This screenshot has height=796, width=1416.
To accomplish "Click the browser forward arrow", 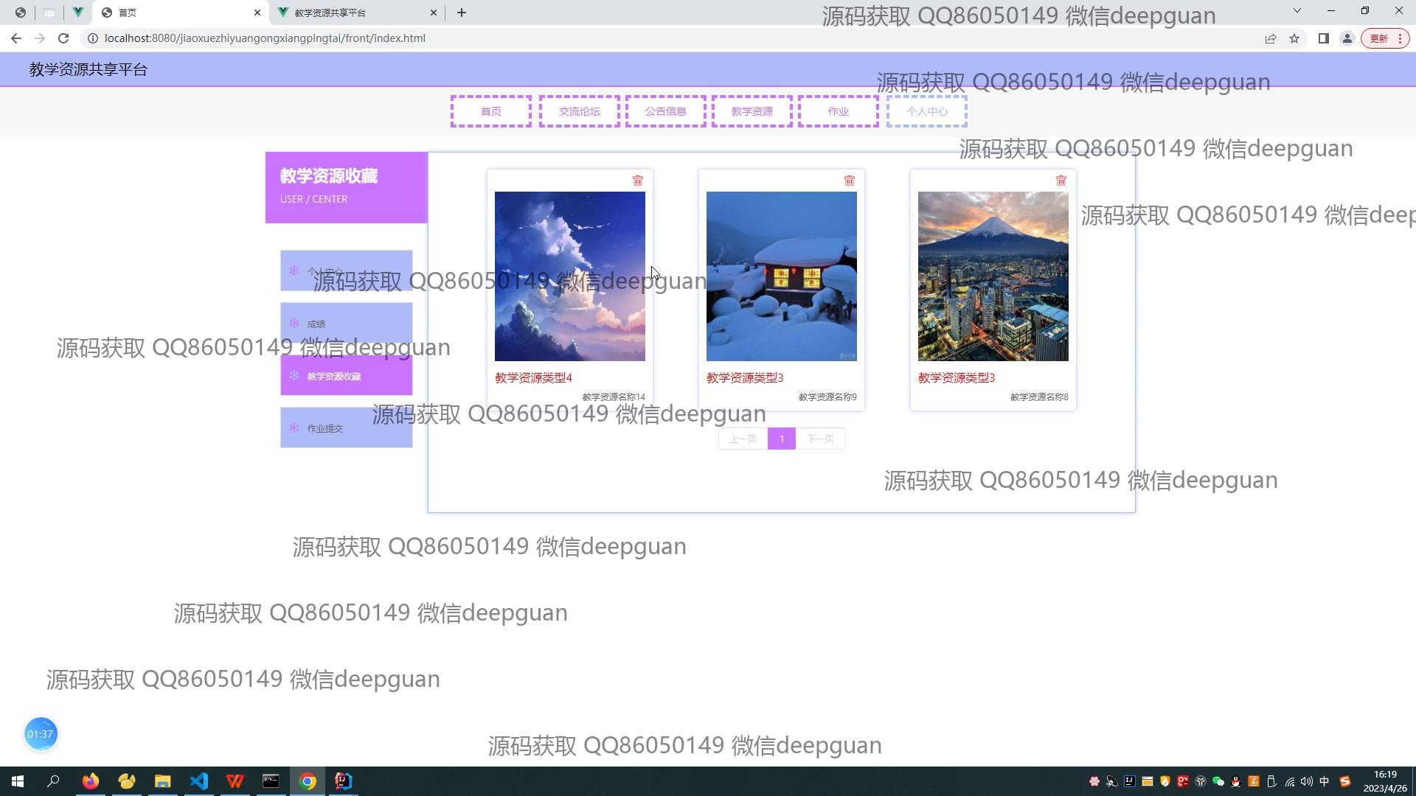I will (x=40, y=38).
